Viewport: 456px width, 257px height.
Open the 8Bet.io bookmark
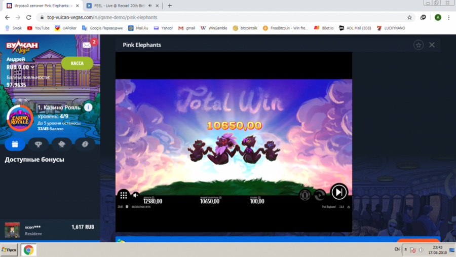[x=324, y=28]
